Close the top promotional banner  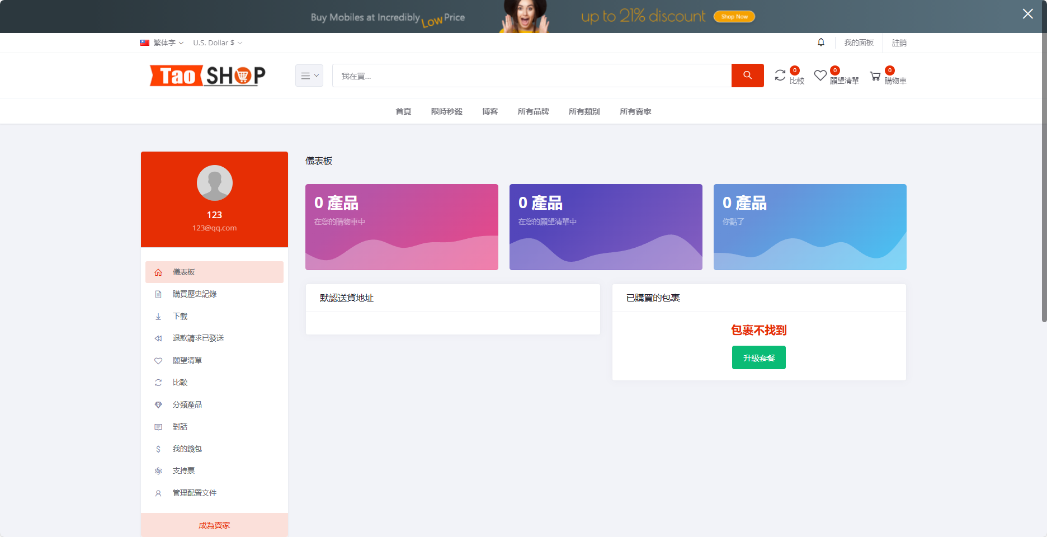1027,14
